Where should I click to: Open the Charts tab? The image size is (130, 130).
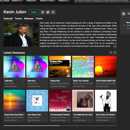coord(39,18)
